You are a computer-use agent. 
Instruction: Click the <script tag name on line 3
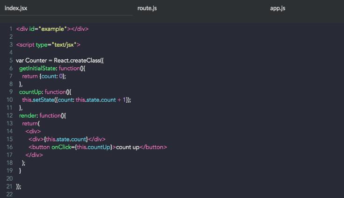click(x=25, y=45)
